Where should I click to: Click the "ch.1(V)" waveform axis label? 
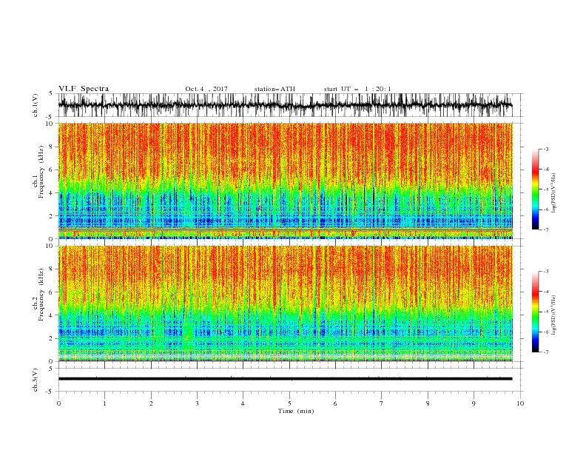pyautogui.click(x=36, y=105)
